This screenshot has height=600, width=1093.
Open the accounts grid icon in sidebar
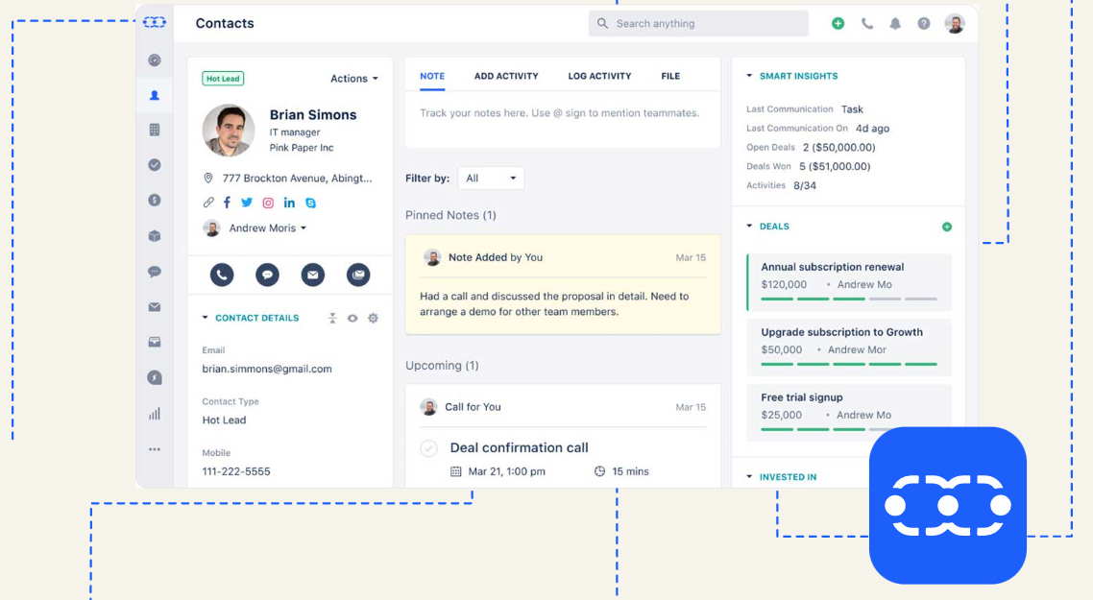coord(155,130)
